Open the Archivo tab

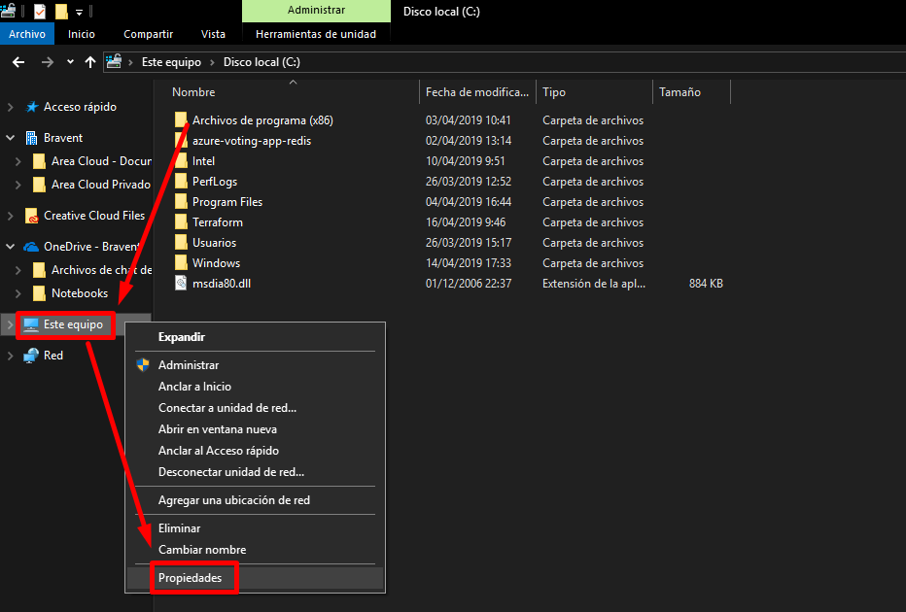pos(27,34)
